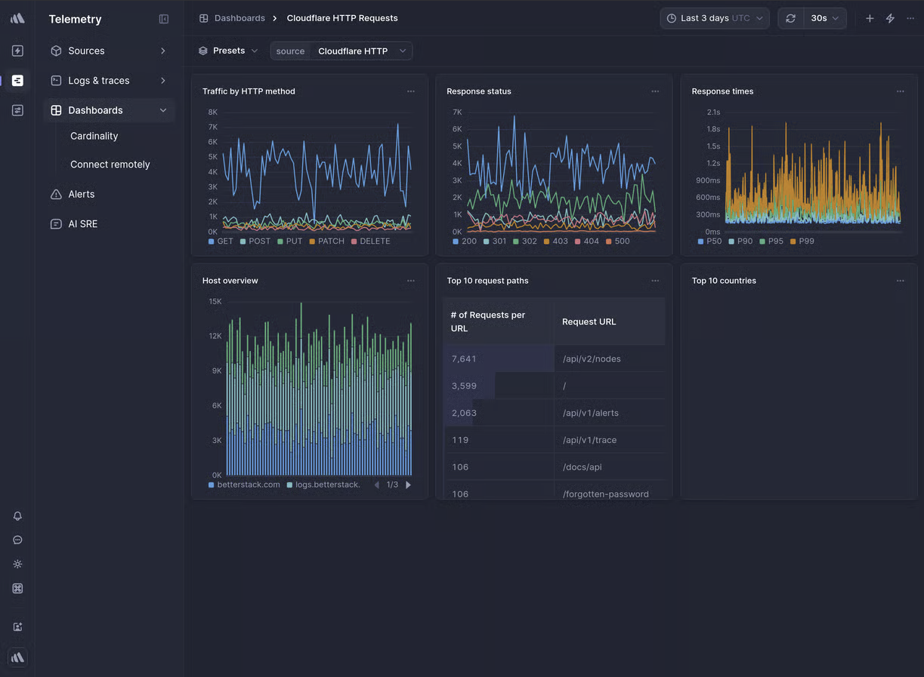Open the AI SRE section
This screenshot has height=677, width=924.
pos(81,223)
